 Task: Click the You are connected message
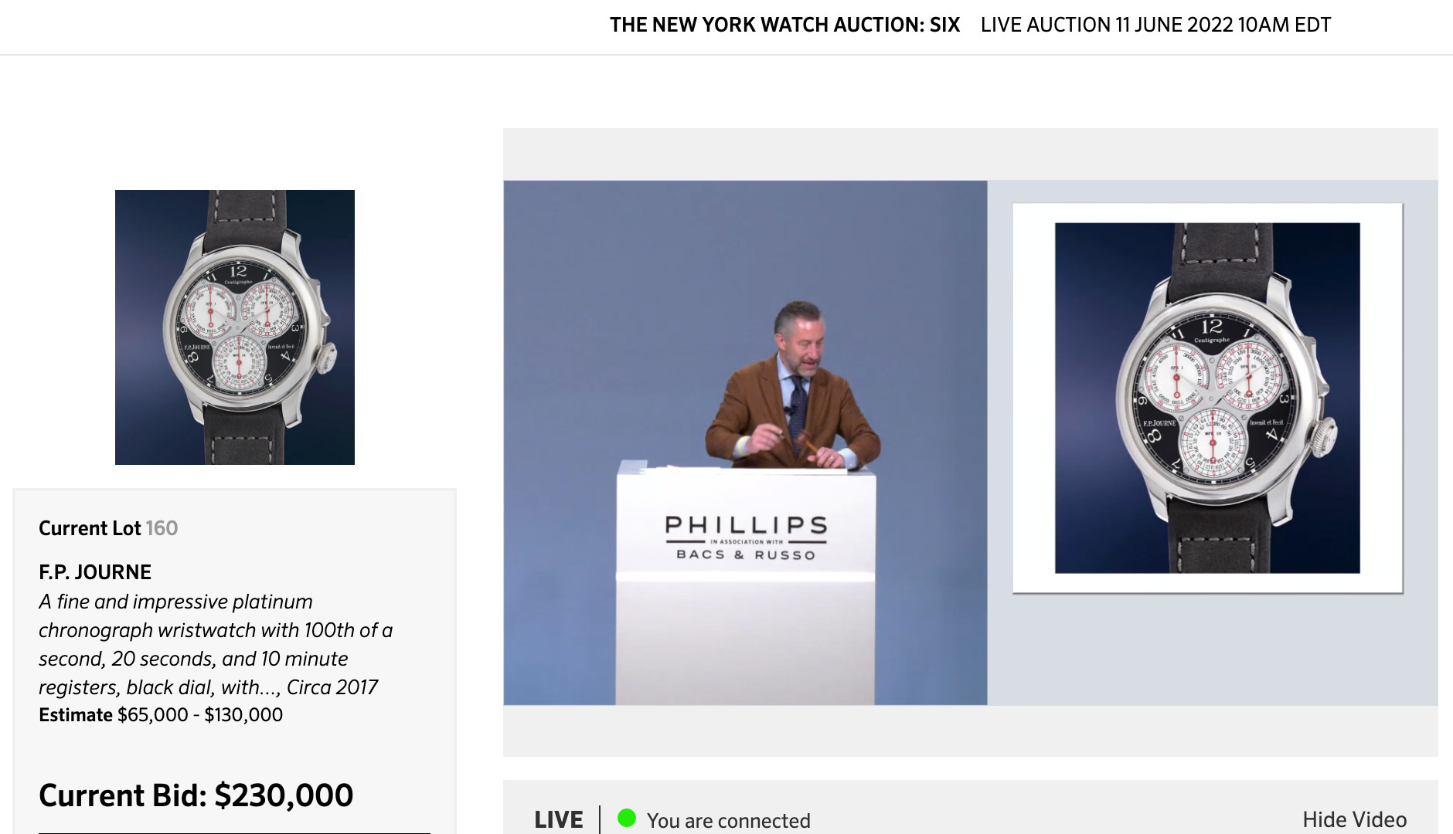(x=729, y=820)
